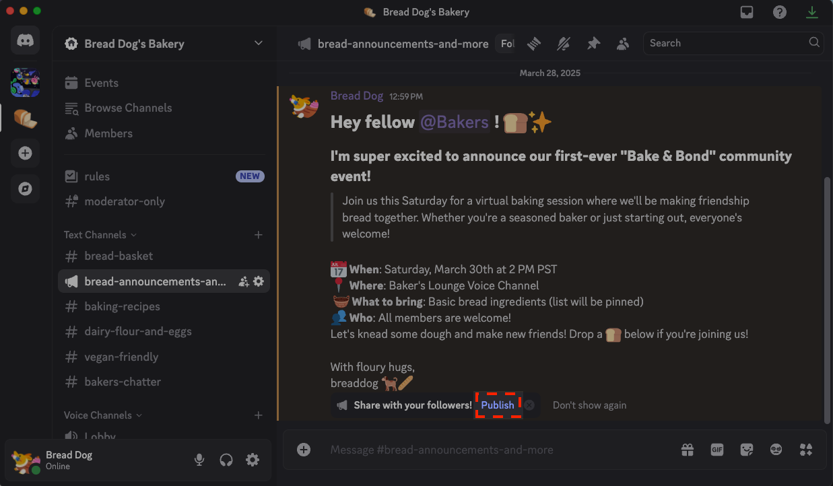Open the Events section
833x486 pixels.
(100, 82)
